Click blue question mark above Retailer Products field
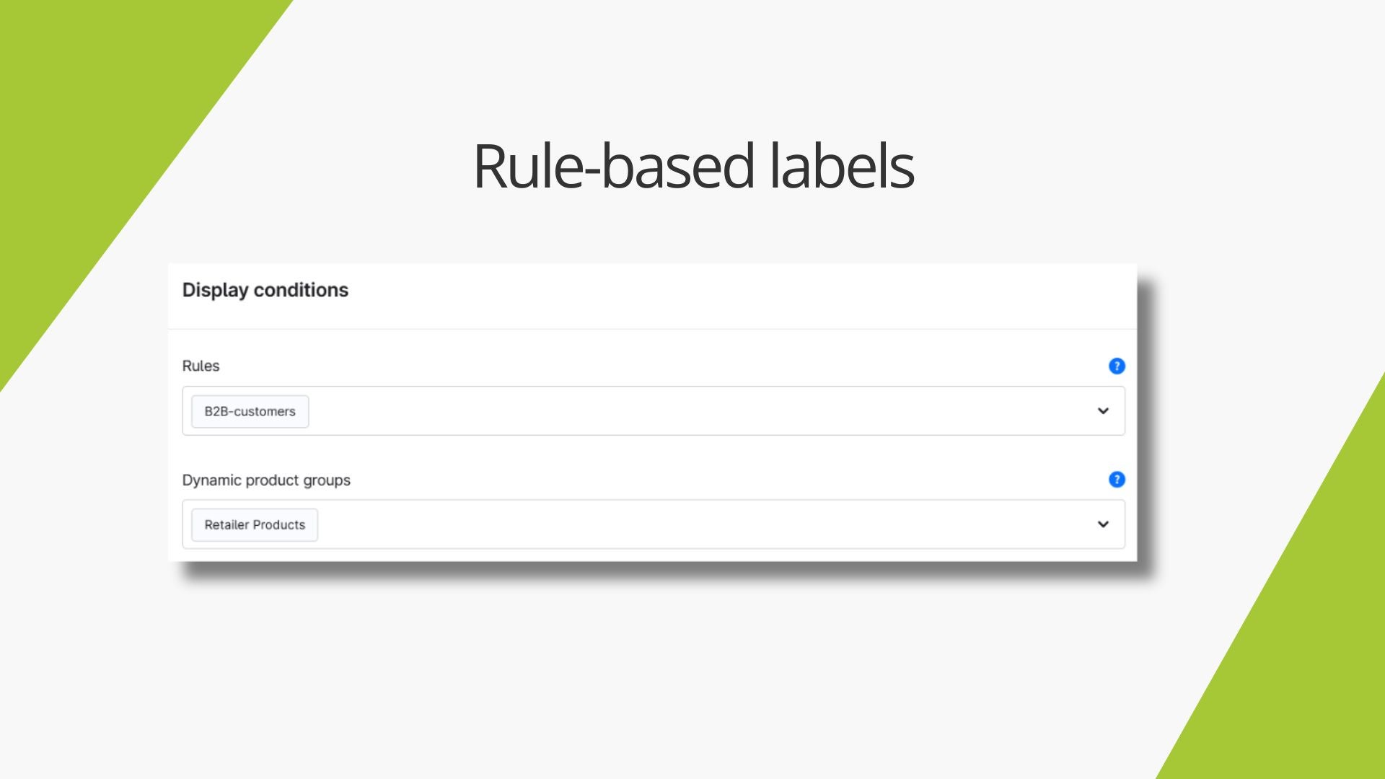This screenshot has height=779, width=1385. tap(1117, 480)
